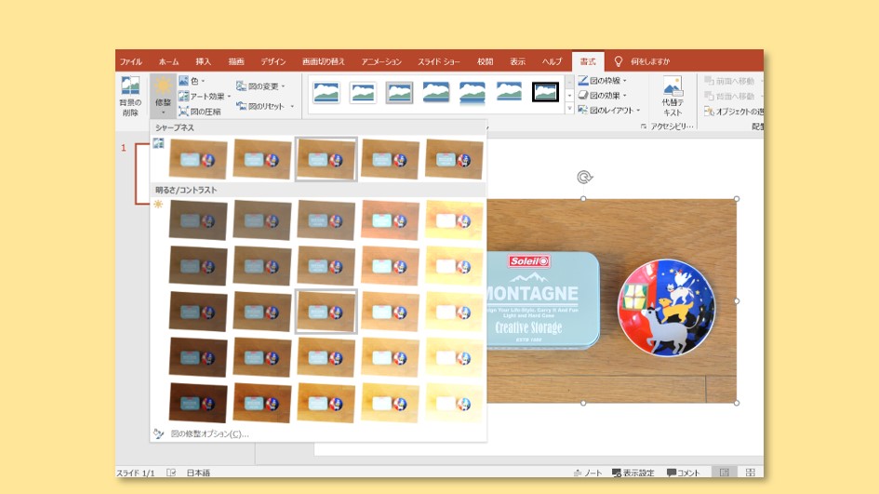Click the 代替テキスト alt text icon
Viewport: 879px width, 494px height.
pyautogui.click(x=672, y=96)
